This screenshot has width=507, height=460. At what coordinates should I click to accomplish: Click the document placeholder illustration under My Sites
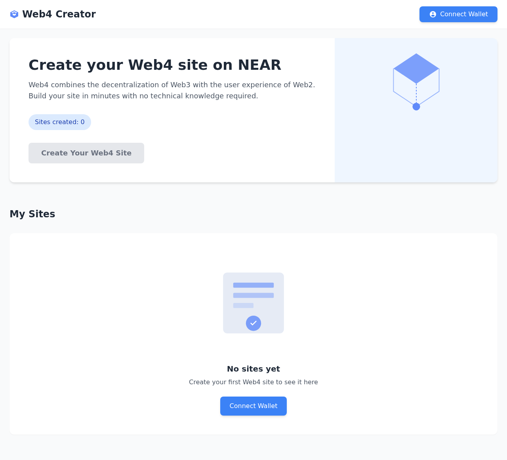pos(253,303)
